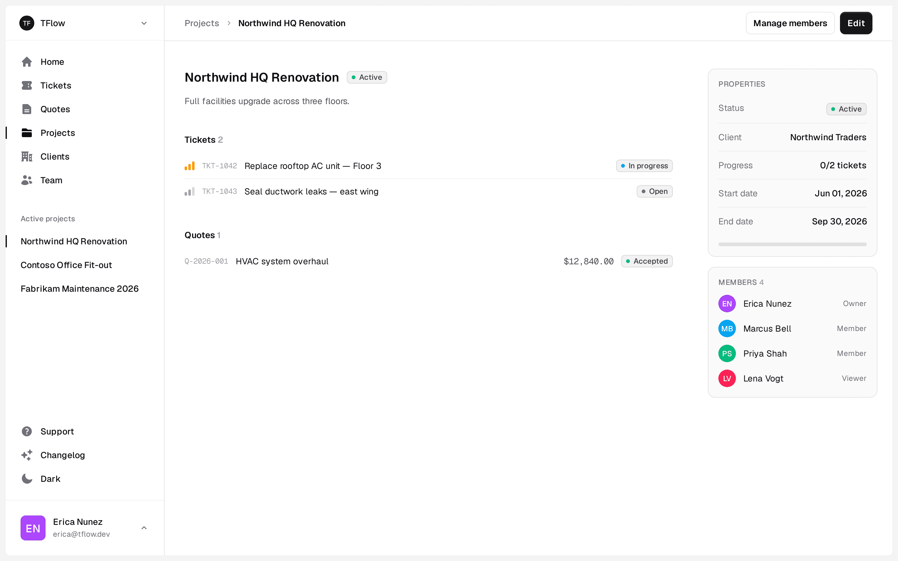
Task: Click the Support question mark icon
Action: pyautogui.click(x=27, y=431)
